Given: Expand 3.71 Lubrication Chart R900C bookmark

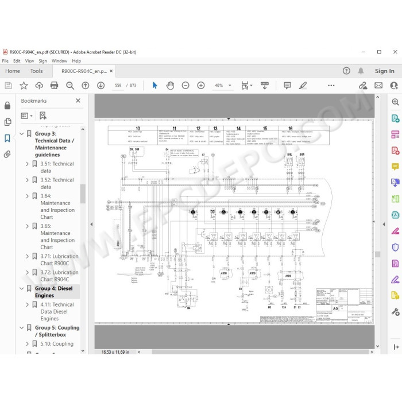Looking at the screenshot, I should (27, 256).
